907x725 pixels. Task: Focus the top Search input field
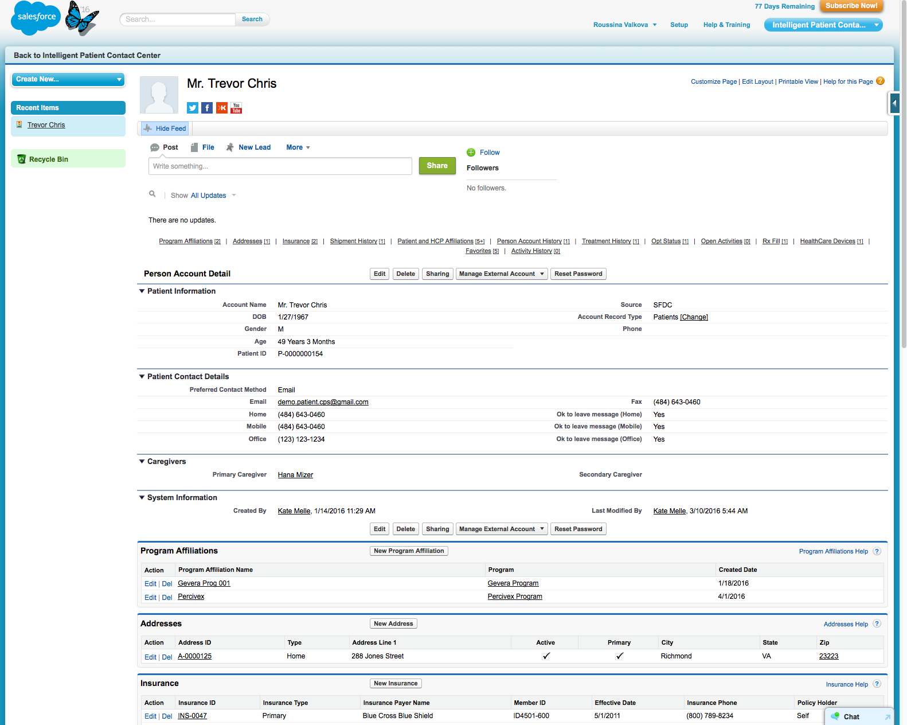[177, 20]
